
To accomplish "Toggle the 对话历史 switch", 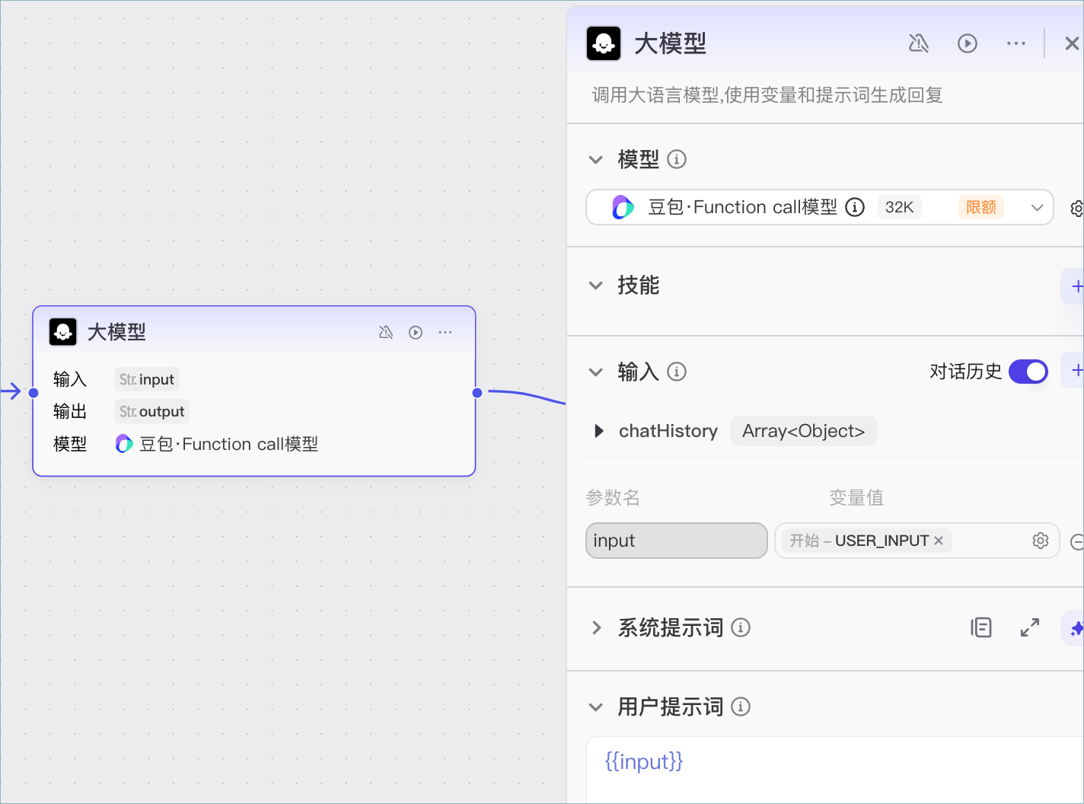I will click(1028, 372).
